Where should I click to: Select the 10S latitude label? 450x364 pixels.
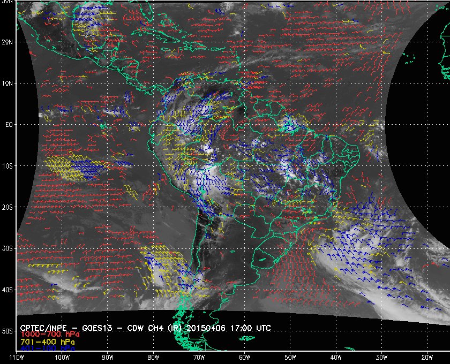7,166
